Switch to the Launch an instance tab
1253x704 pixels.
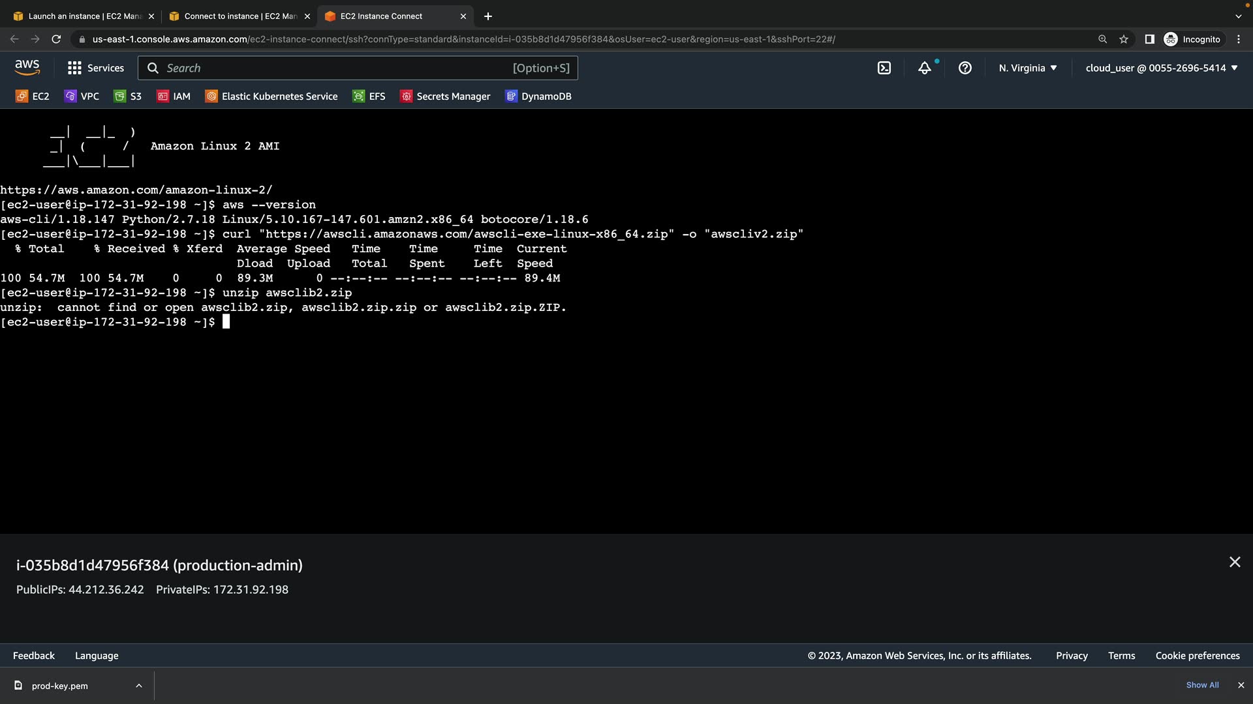click(x=78, y=16)
